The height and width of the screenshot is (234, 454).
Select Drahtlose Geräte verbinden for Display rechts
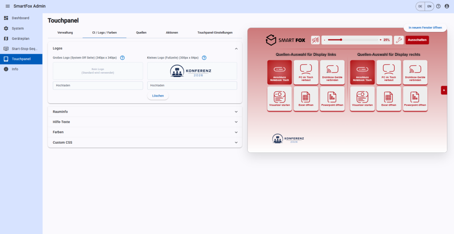415,72
